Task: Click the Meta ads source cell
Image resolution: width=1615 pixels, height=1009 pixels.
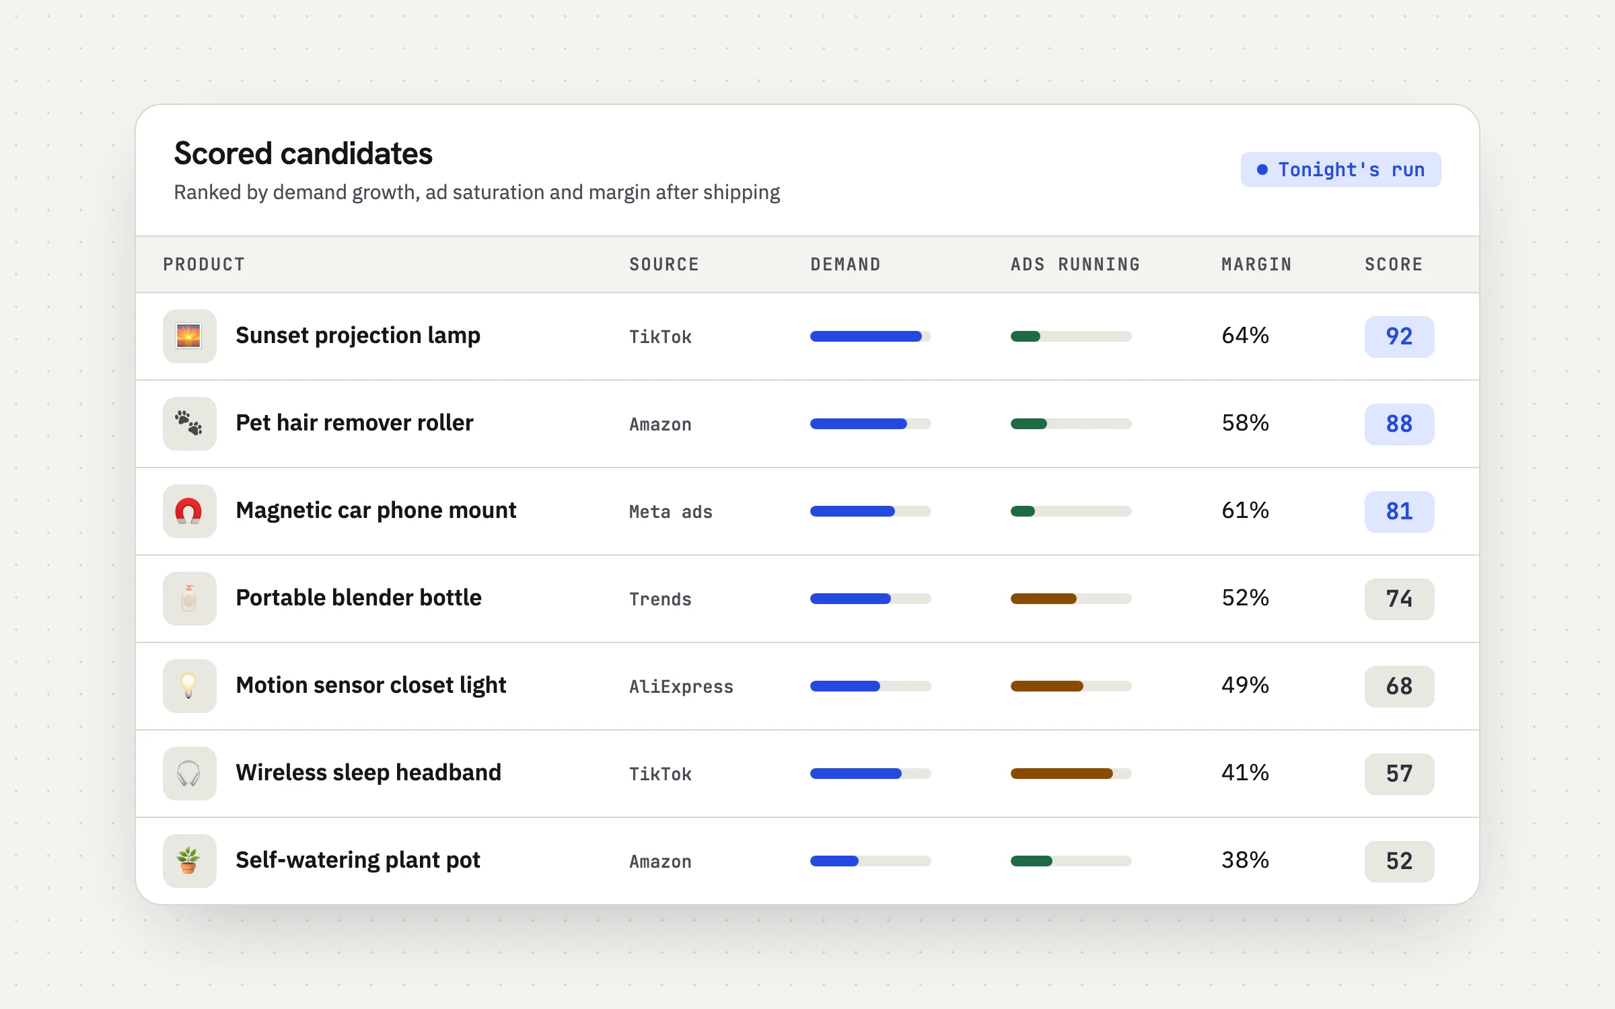Action: click(670, 512)
